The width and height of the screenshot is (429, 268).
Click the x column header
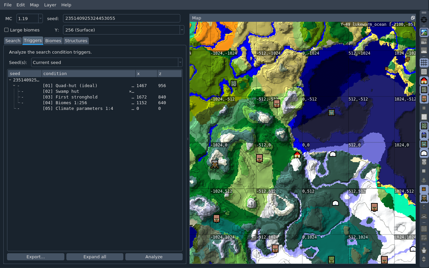click(x=146, y=73)
